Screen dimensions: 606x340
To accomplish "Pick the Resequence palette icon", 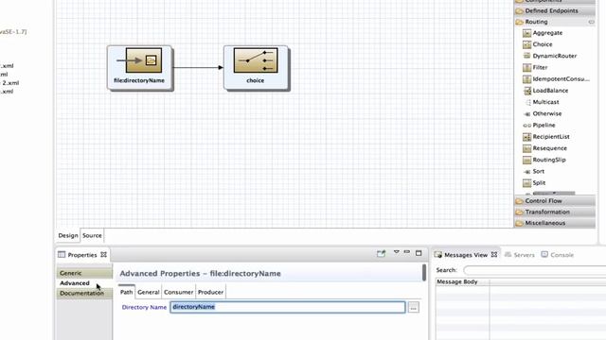I will click(x=526, y=148).
